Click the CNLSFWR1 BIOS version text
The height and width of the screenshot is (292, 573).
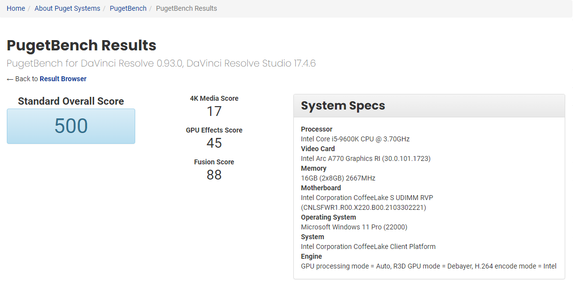tap(363, 208)
